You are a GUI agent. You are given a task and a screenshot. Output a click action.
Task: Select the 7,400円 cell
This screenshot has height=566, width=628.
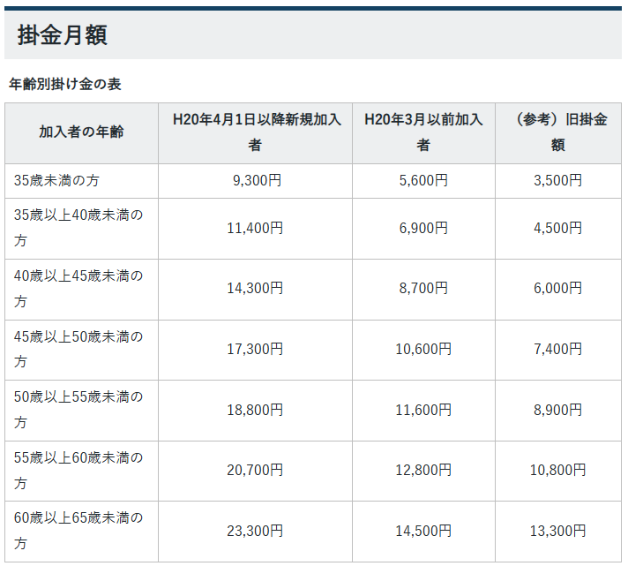coord(557,350)
